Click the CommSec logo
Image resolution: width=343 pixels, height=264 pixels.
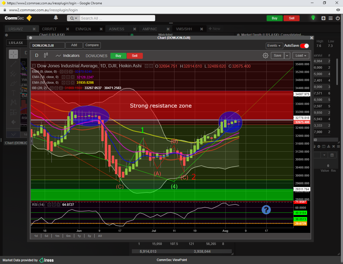(18, 18)
